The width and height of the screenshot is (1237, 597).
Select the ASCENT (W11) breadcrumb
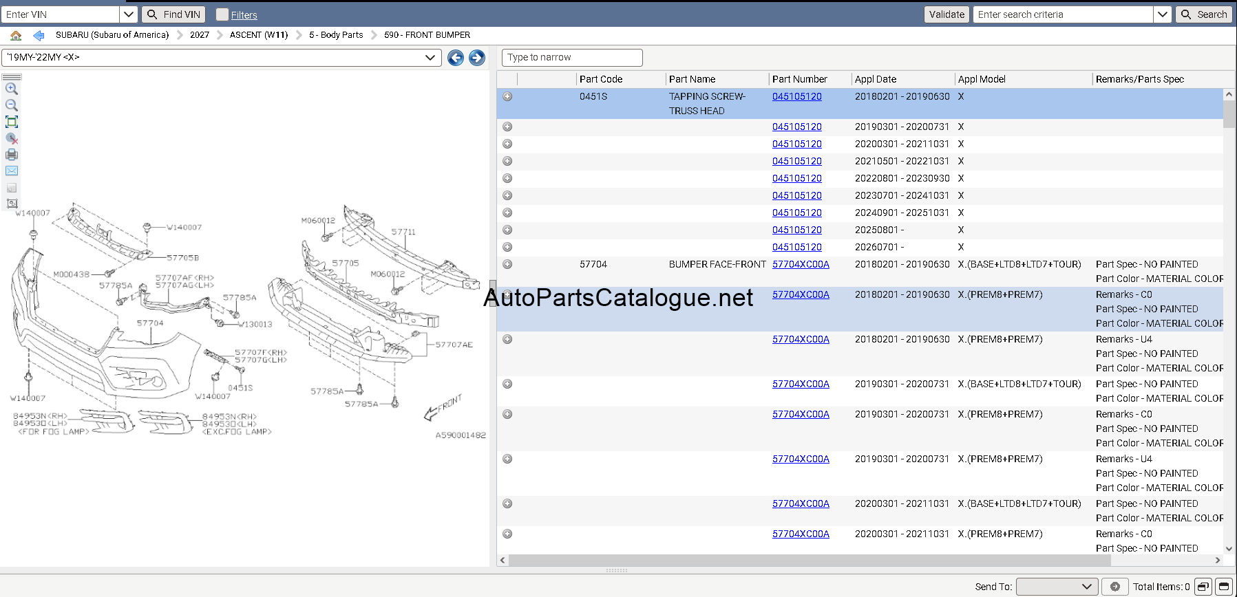point(259,35)
